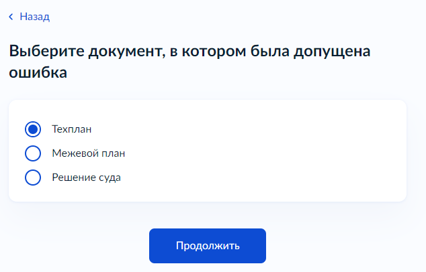Click the Продолжить button
This screenshot has width=426, height=272.
pos(208,246)
